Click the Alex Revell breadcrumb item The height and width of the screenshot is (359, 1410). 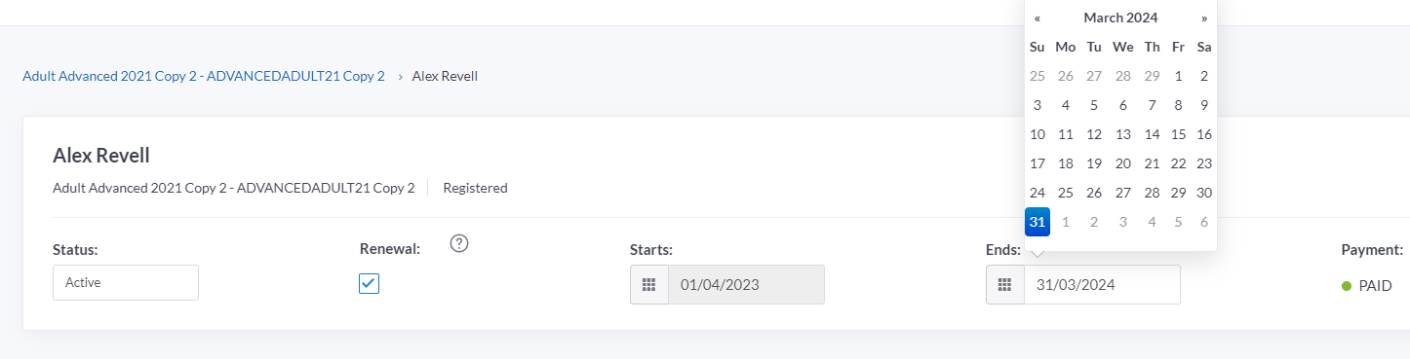click(445, 76)
